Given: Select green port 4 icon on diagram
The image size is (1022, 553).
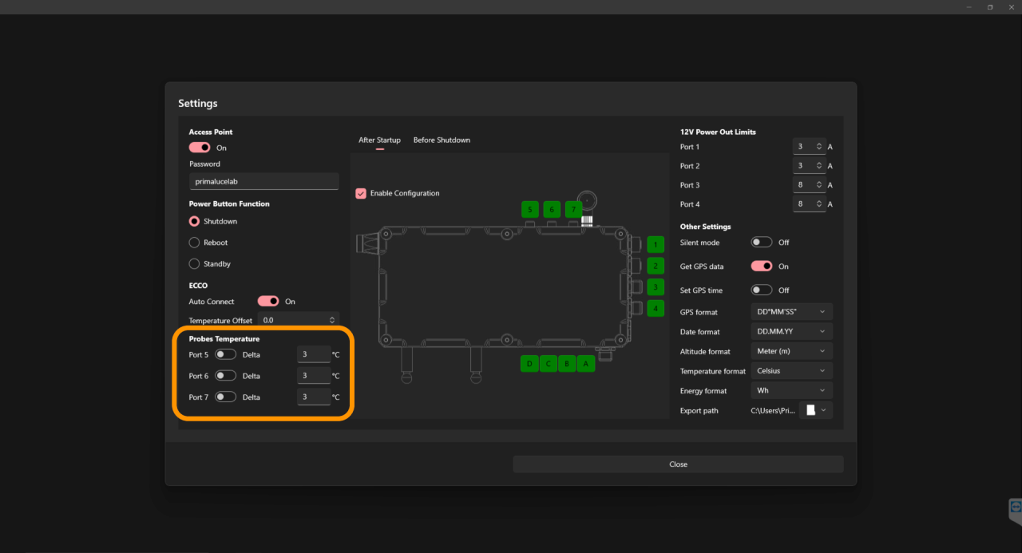Looking at the screenshot, I should [656, 308].
